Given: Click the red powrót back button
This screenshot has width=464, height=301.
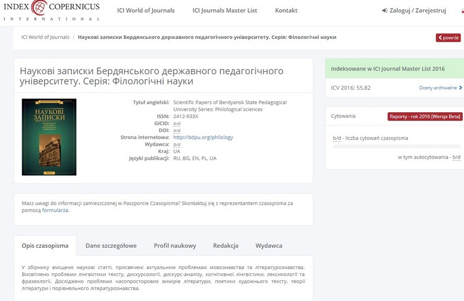Looking at the screenshot, I should pyautogui.click(x=448, y=38).
